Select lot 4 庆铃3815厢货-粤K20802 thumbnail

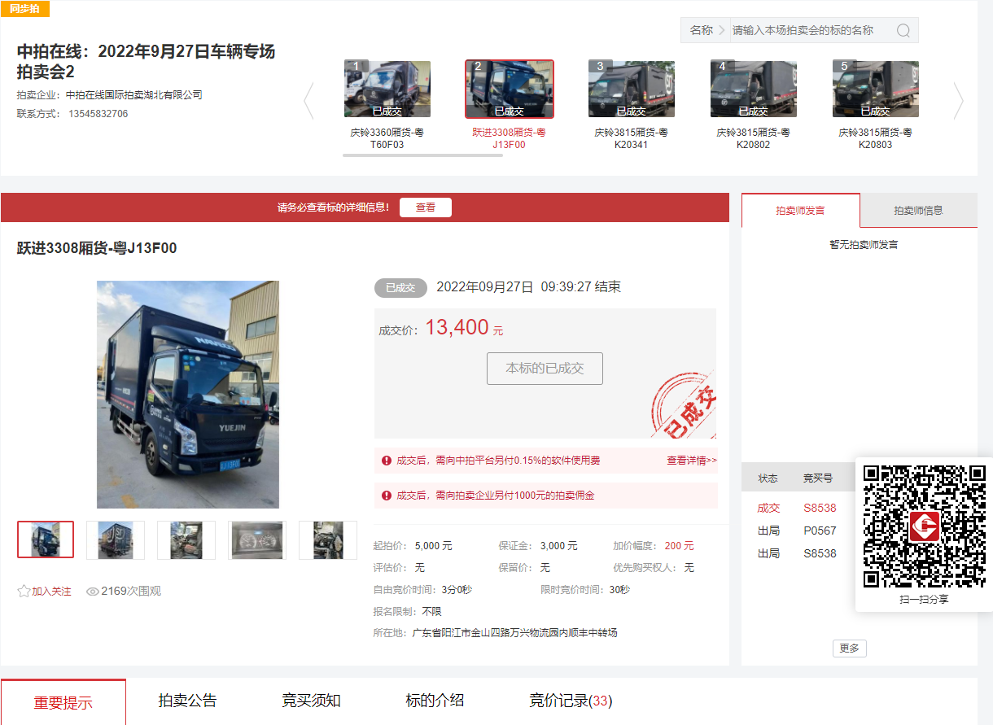[754, 89]
